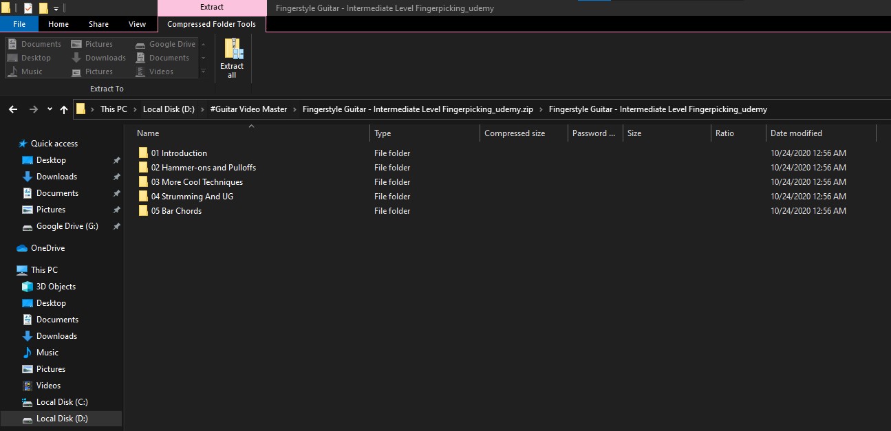This screenshot has height=431, width=891.
Task: Sort files by the Name column header
Action: point(148,133)
